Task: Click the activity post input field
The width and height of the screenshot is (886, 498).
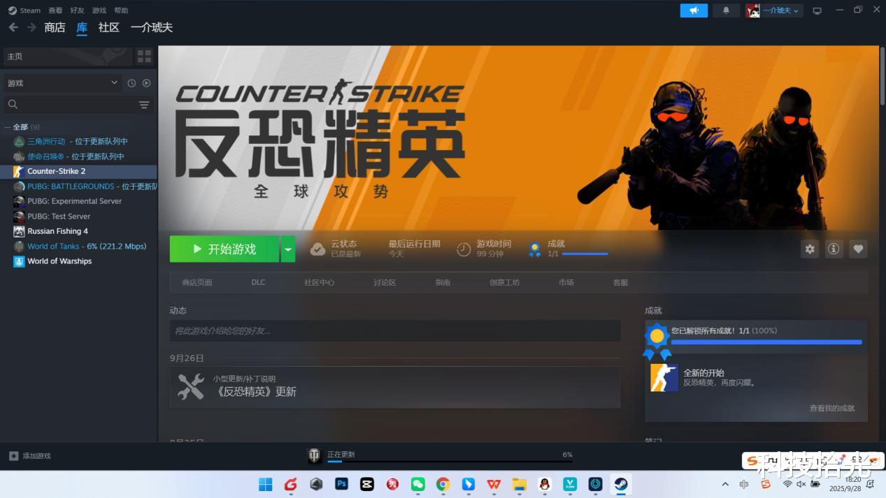Action: point(395,331)
